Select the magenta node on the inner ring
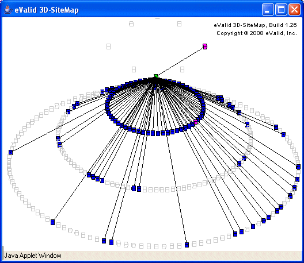Viewport: 304px width, 263px height. pyautogui.click(x=196, y=122)
